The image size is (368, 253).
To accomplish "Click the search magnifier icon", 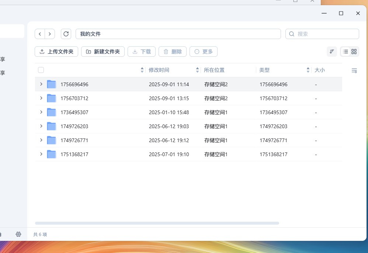I will [x=292, y=34].
